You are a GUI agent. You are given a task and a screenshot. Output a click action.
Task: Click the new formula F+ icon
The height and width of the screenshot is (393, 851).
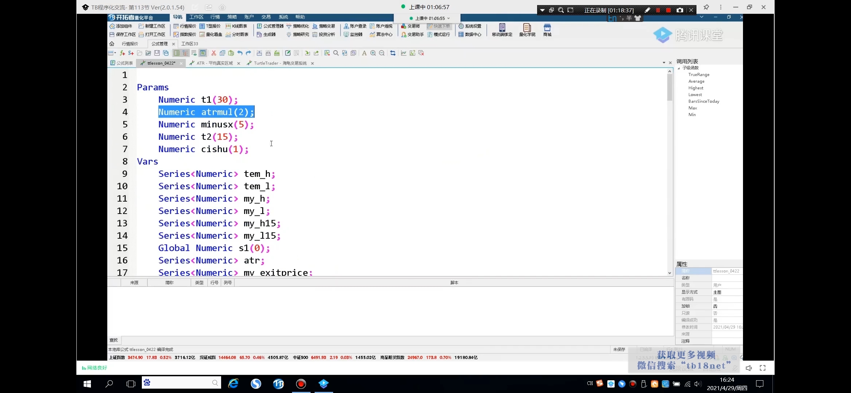(122, 53)
